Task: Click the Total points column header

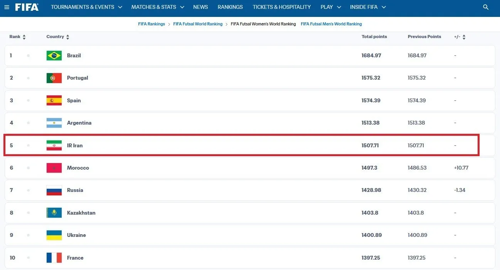Action: click(x=374, y=37)
